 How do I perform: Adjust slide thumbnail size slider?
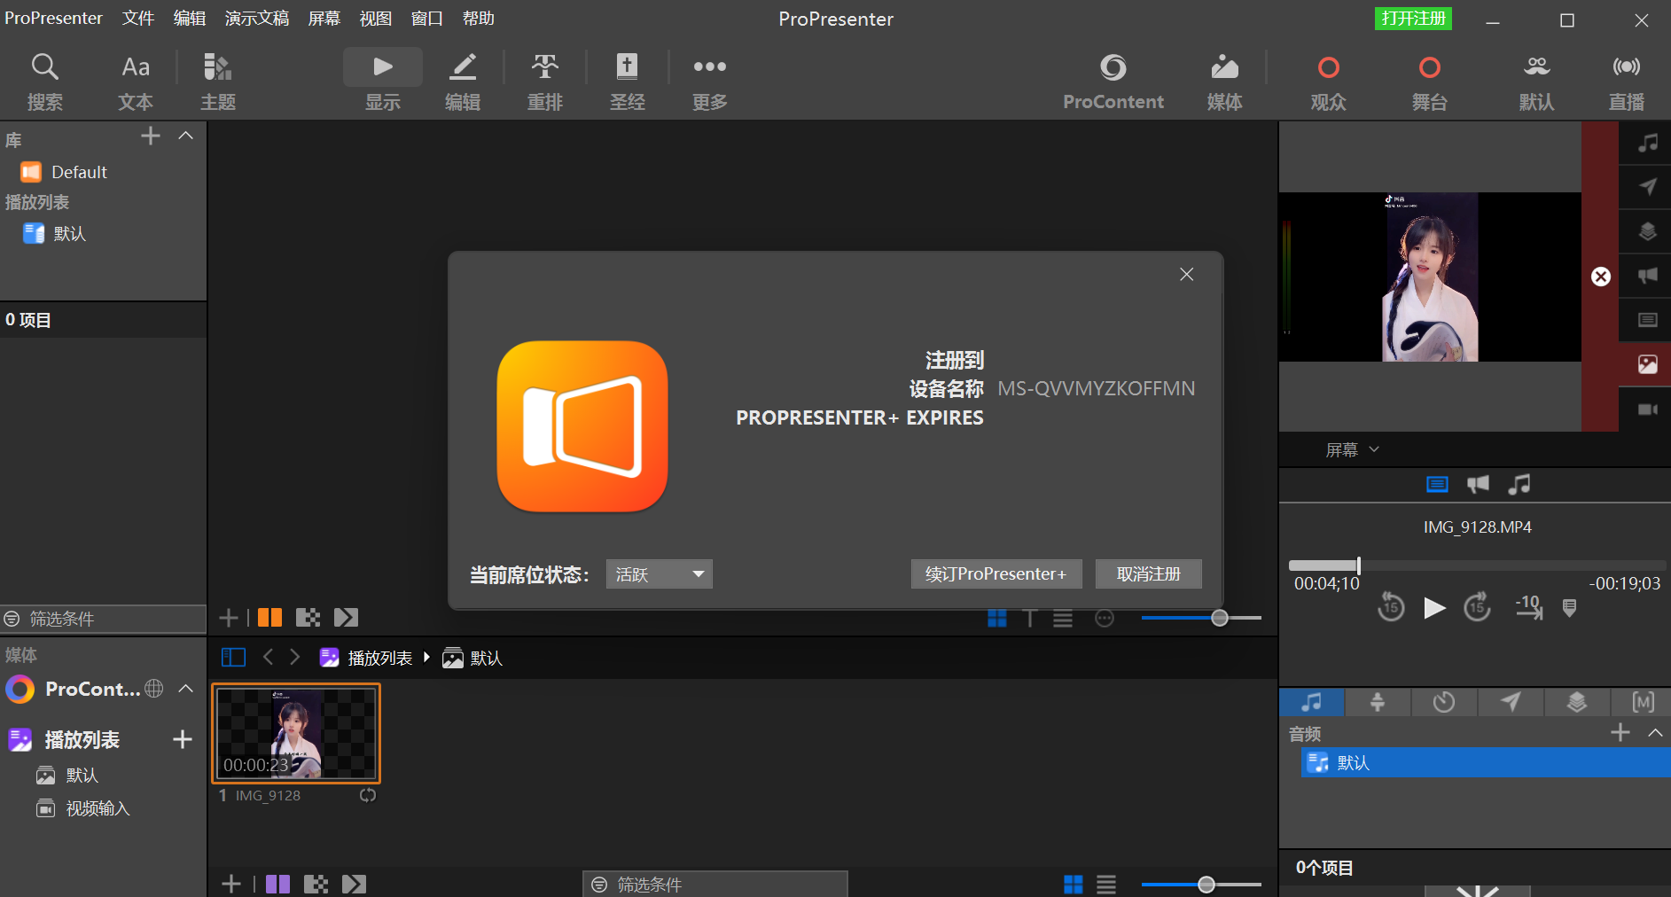pyautogui.click(x=1201, y=618)
